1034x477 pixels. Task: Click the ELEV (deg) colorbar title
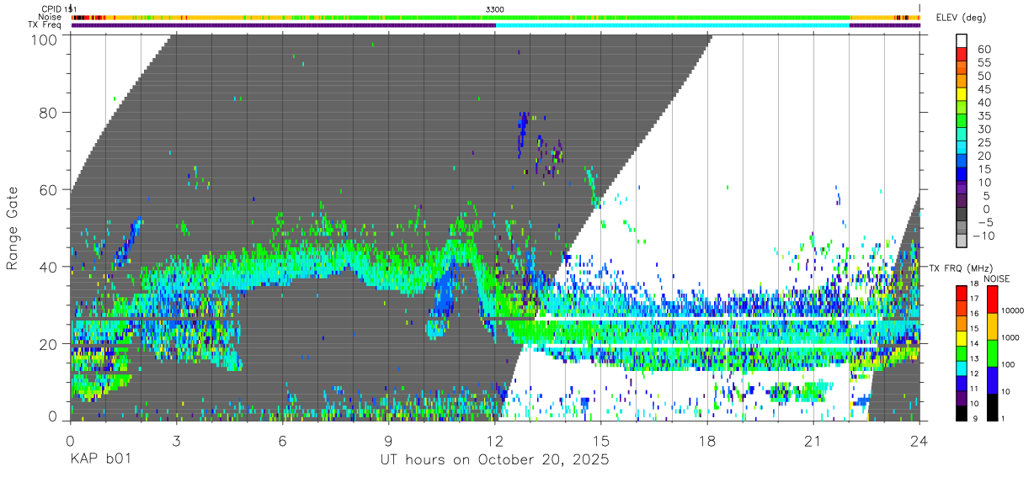pos(962,17)
